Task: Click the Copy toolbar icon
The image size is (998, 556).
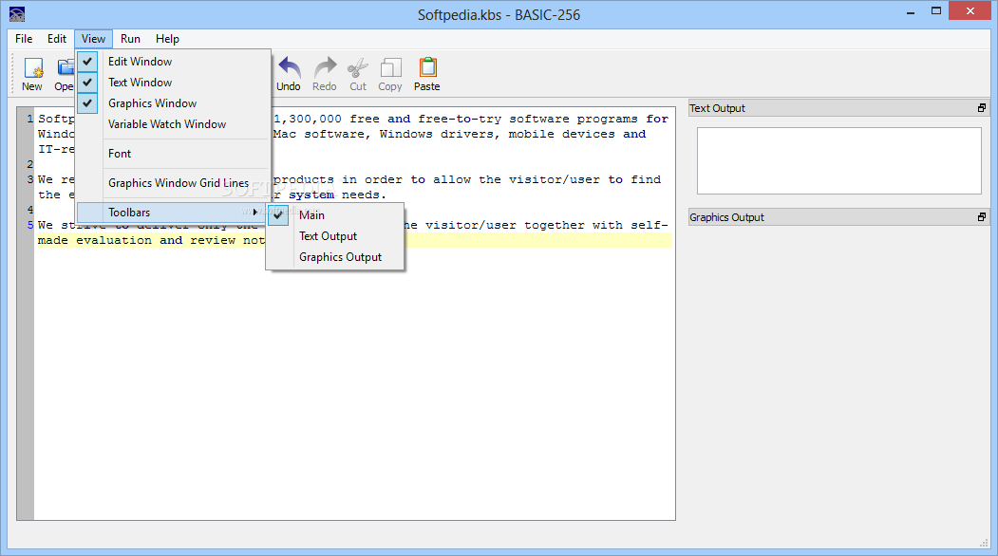Action: coord(391,67)
